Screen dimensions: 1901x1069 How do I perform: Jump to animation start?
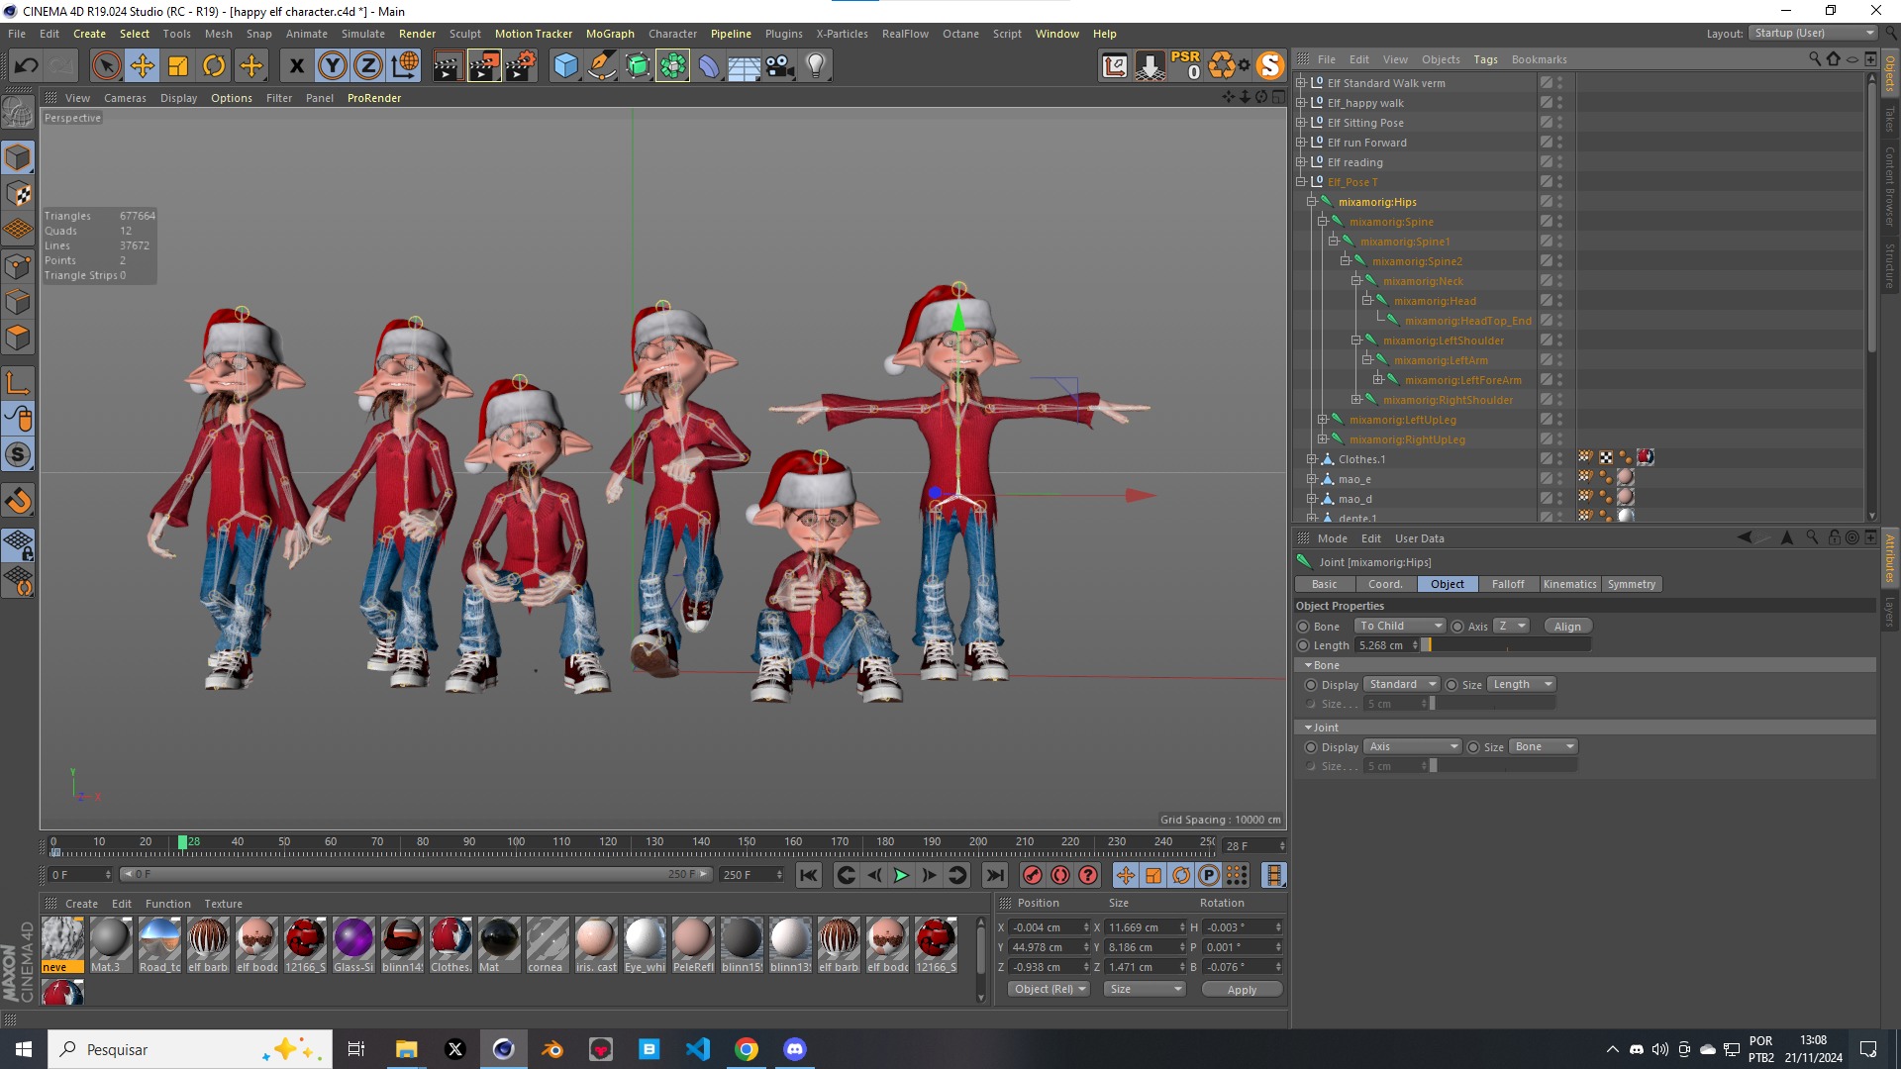click(809, 875)
